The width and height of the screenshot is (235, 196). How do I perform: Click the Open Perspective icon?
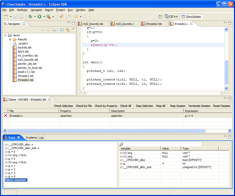pos(160,17)
